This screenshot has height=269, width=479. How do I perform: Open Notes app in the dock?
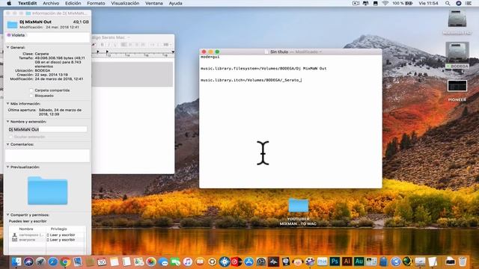[115, 262]
